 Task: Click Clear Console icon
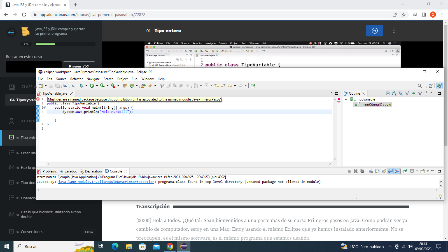[x=371, y=171]
